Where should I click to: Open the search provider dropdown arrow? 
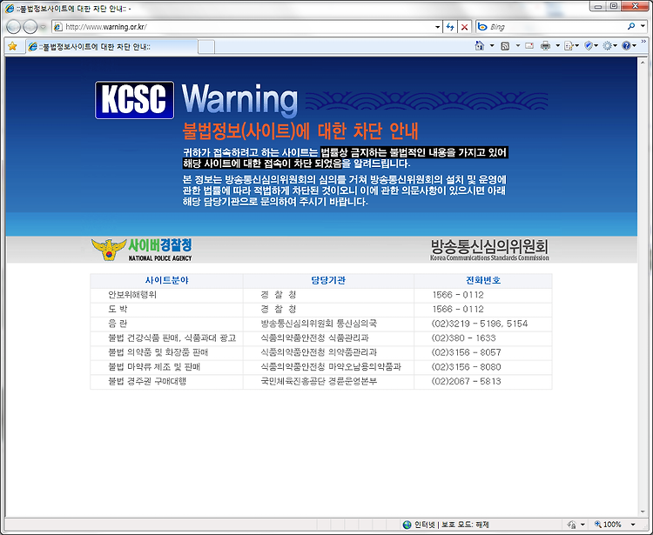(x=643, y=27)
